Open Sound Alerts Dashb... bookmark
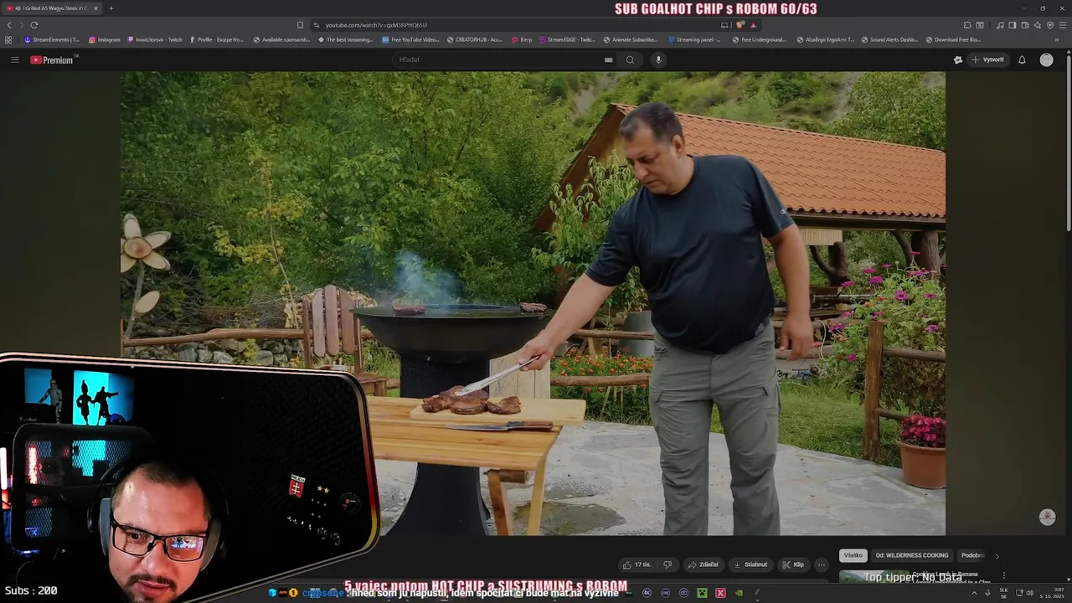Viewport: 1072px width, 603px height. click(x=889, y=39)
